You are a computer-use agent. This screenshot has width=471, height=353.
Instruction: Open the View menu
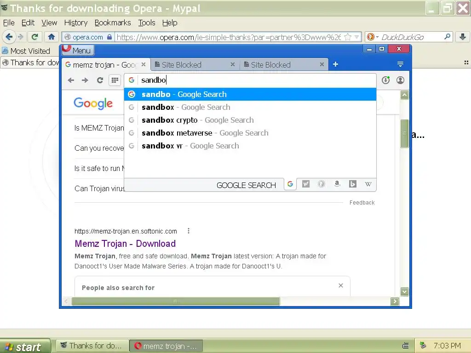pos(49,23)
